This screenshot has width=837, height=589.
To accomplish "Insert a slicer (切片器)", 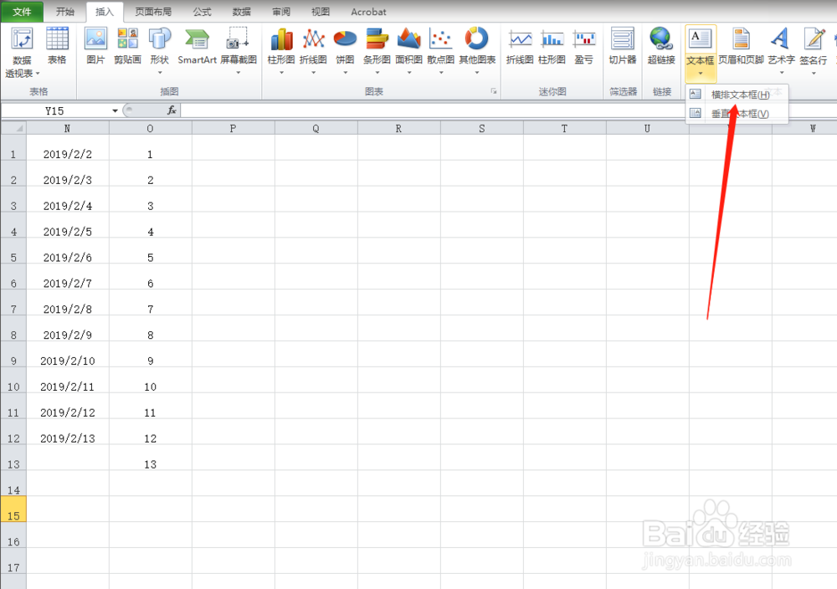I will click(x=623, y=46).
